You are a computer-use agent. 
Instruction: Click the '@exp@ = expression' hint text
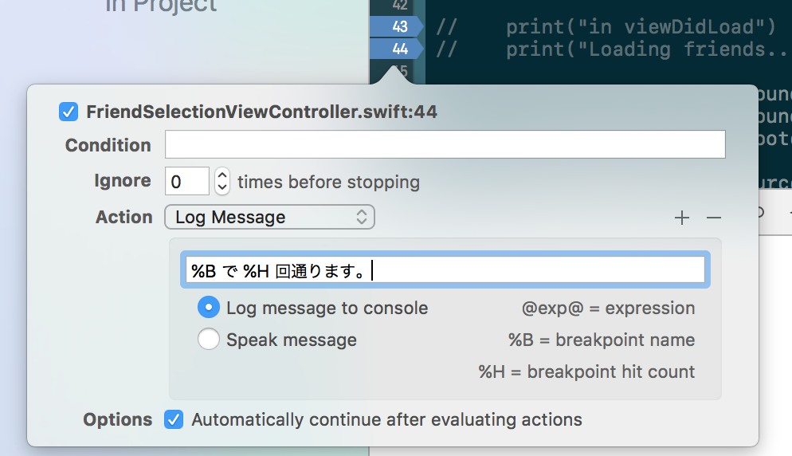pos(608,308)
